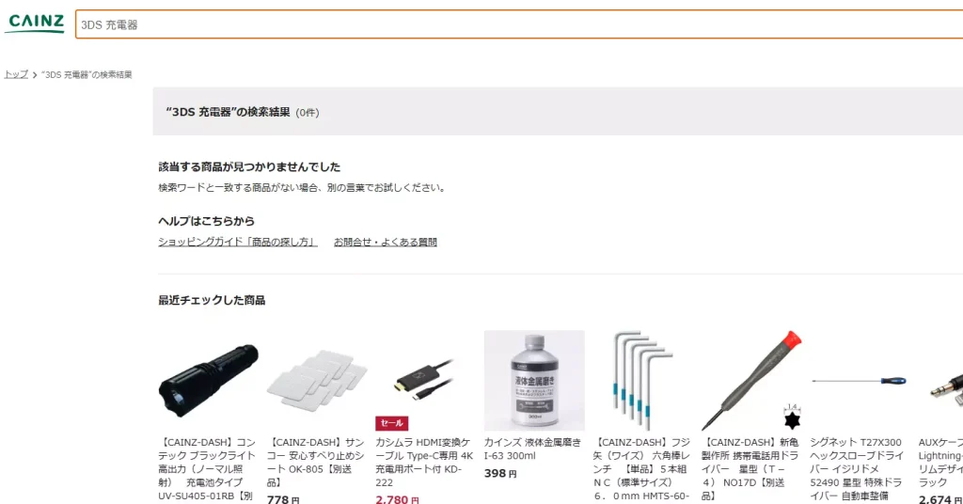
Task: Click the search field containing 3DS 充電器
Action: coord(519,24)
